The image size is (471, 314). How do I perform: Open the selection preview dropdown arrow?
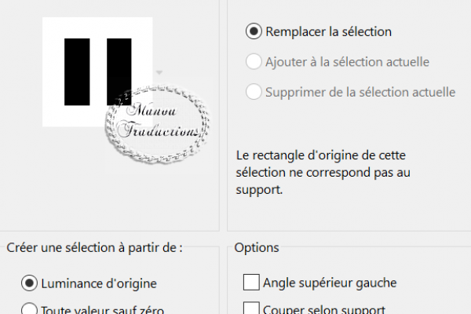pyautogui.click(x=159, y=72)
